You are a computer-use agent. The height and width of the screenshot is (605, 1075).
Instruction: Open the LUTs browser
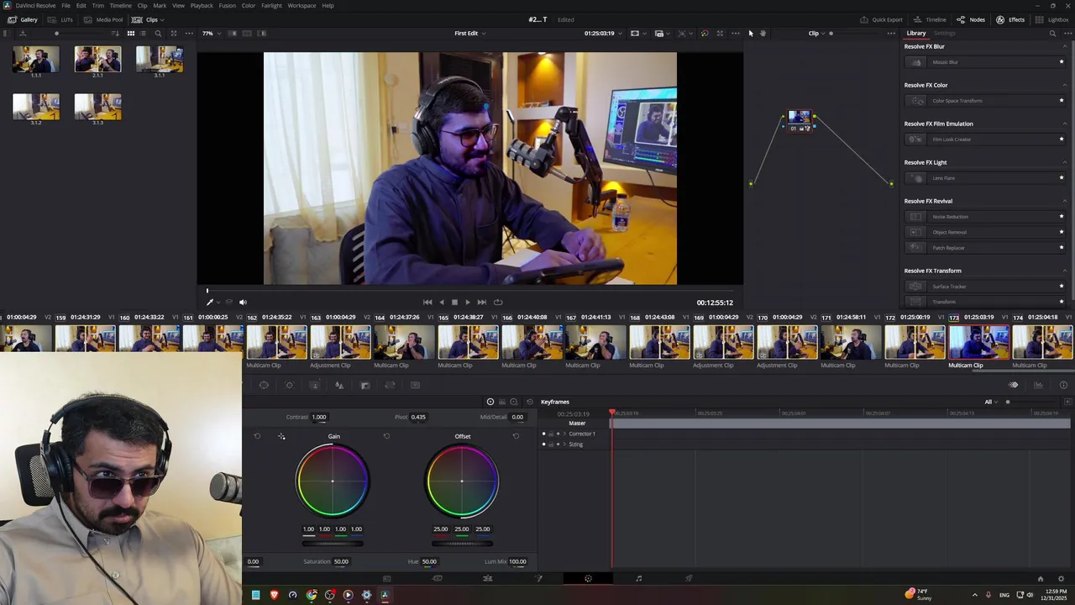(x=60, y=19)
